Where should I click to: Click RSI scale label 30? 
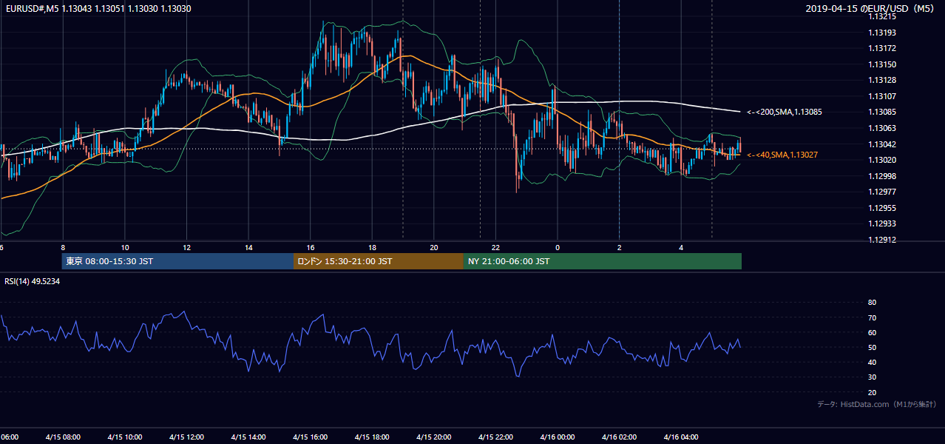[872, 377]
